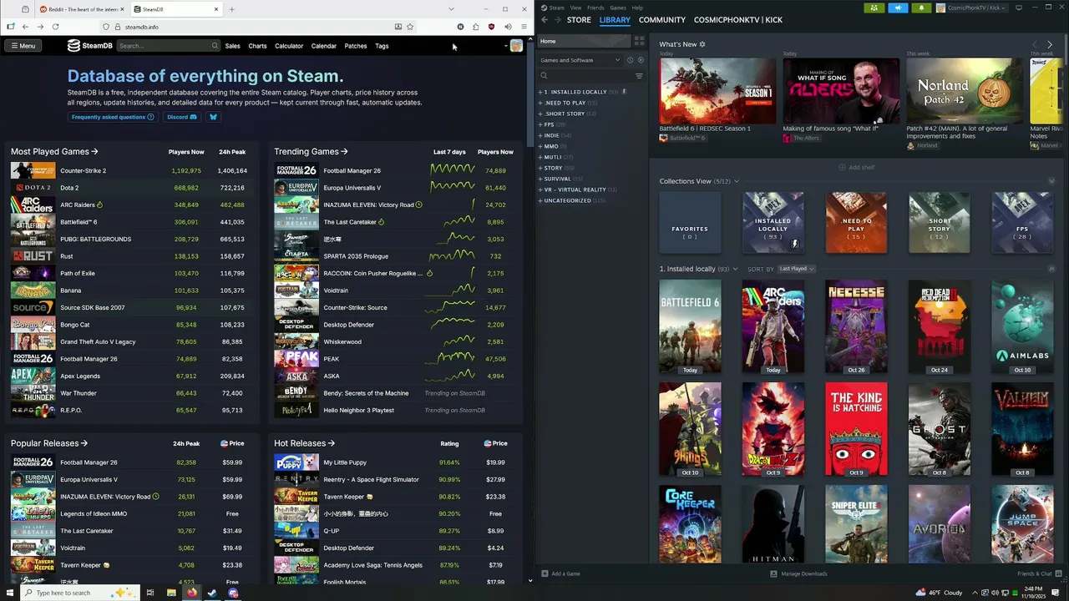1069x601 pixels.
Task: Open Firefox extensions puzzle icon
Action: (476, 27)
